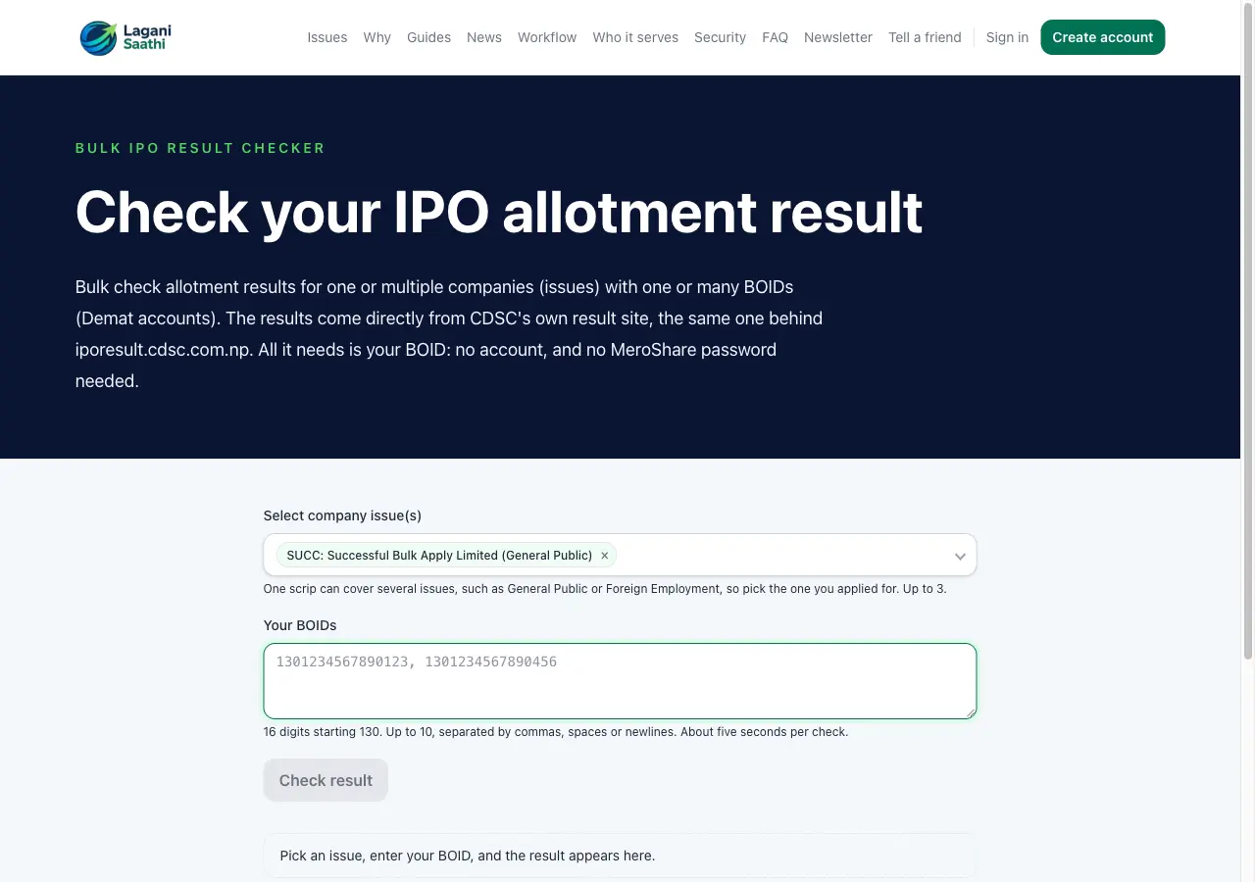Open the Guides menu item
1255x882 pixels.
pyautogui.click(x=429, y=37)
